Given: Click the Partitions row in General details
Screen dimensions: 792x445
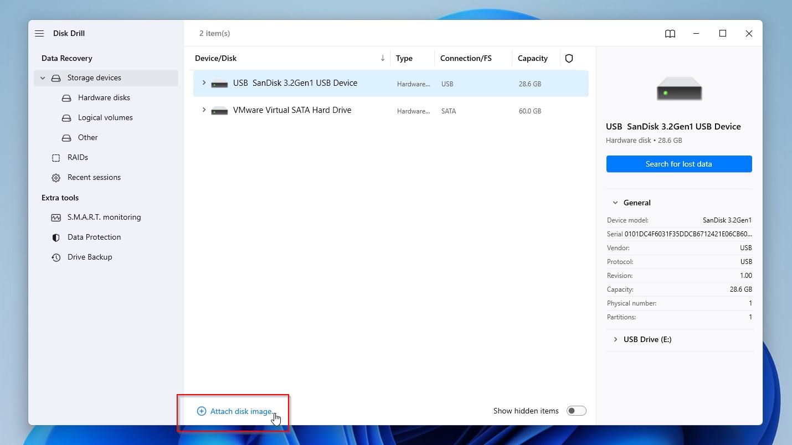Looking at the screenshot, I should click(x=680, y=317).
